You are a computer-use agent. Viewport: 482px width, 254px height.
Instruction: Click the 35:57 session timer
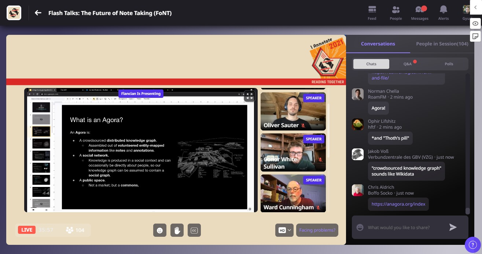pos(46,230)
